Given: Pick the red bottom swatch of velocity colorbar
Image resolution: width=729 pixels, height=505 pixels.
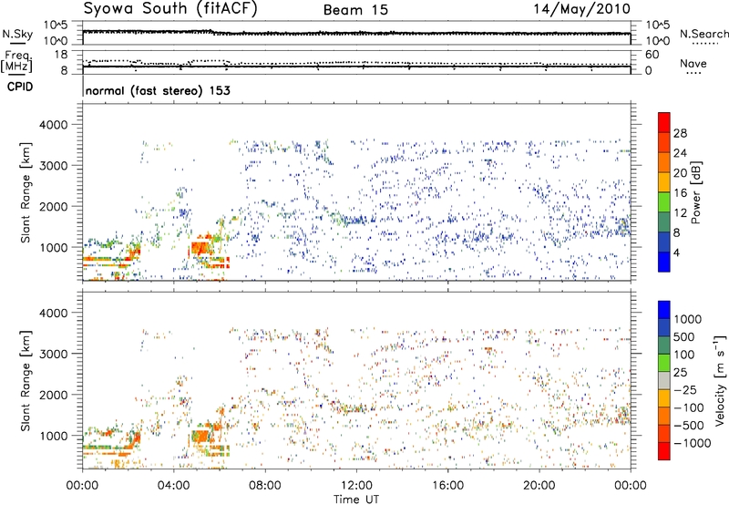Looking at the screenshot, I should (x=664, y=451).
